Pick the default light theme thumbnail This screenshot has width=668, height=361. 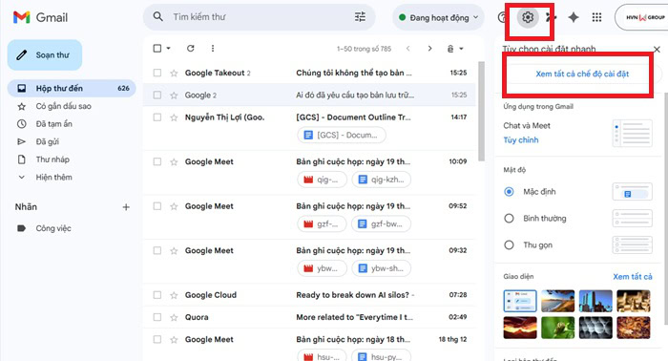coord(520,301)
